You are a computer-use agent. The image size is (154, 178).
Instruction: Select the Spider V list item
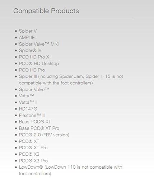[x=28, y=31]
